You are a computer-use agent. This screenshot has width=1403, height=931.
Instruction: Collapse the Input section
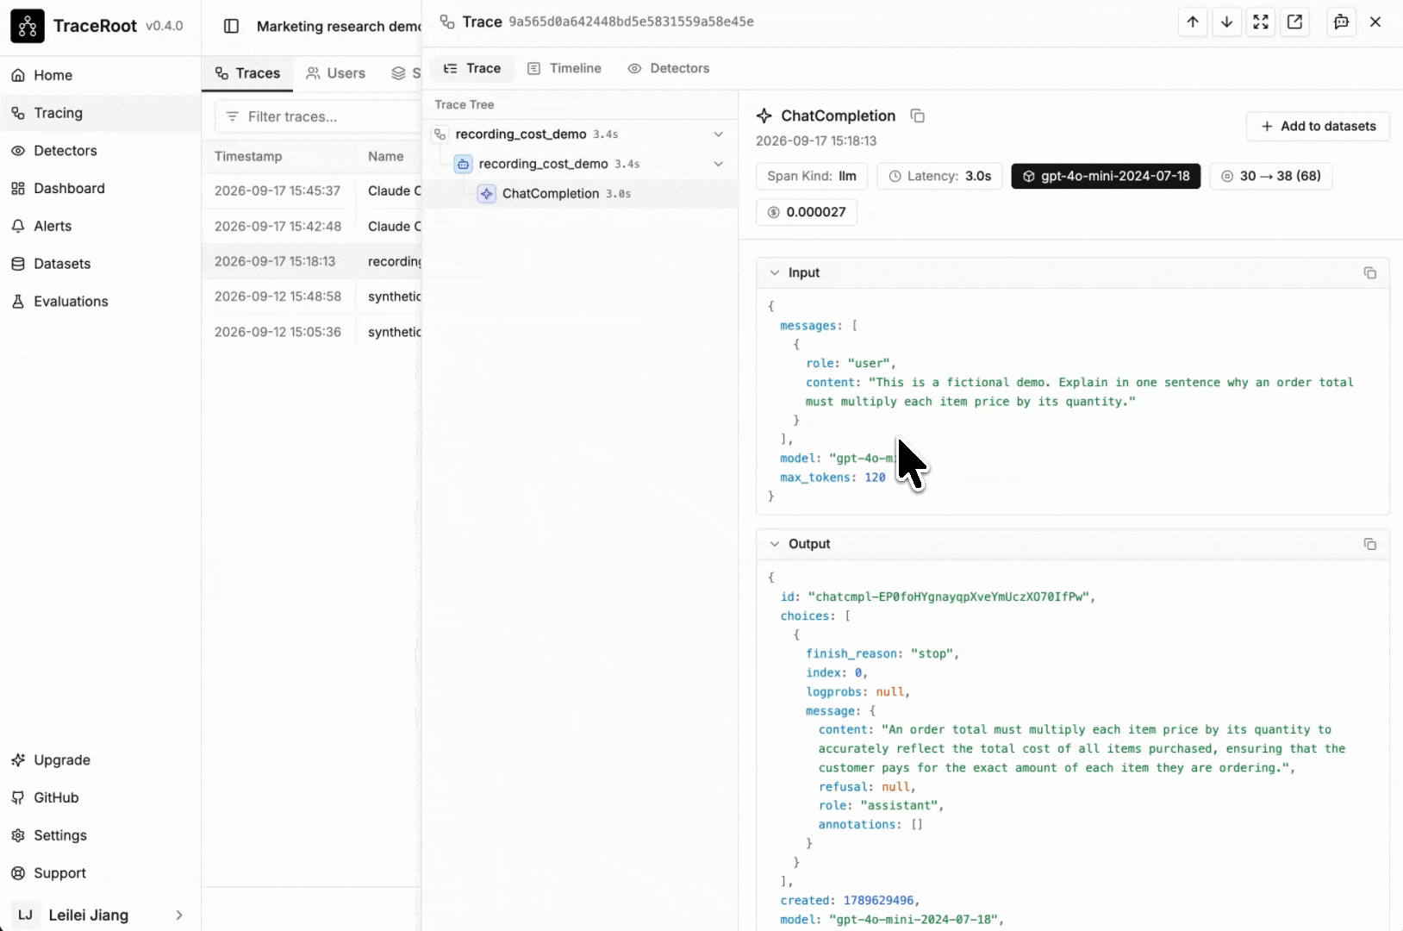pyautogui.click(x=775, y=272)
